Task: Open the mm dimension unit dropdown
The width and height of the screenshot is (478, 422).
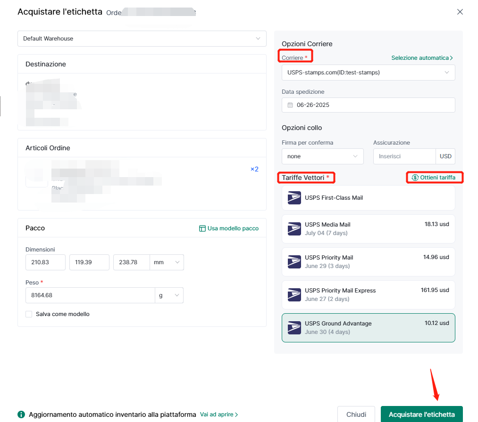Action: tap(167, 262)
